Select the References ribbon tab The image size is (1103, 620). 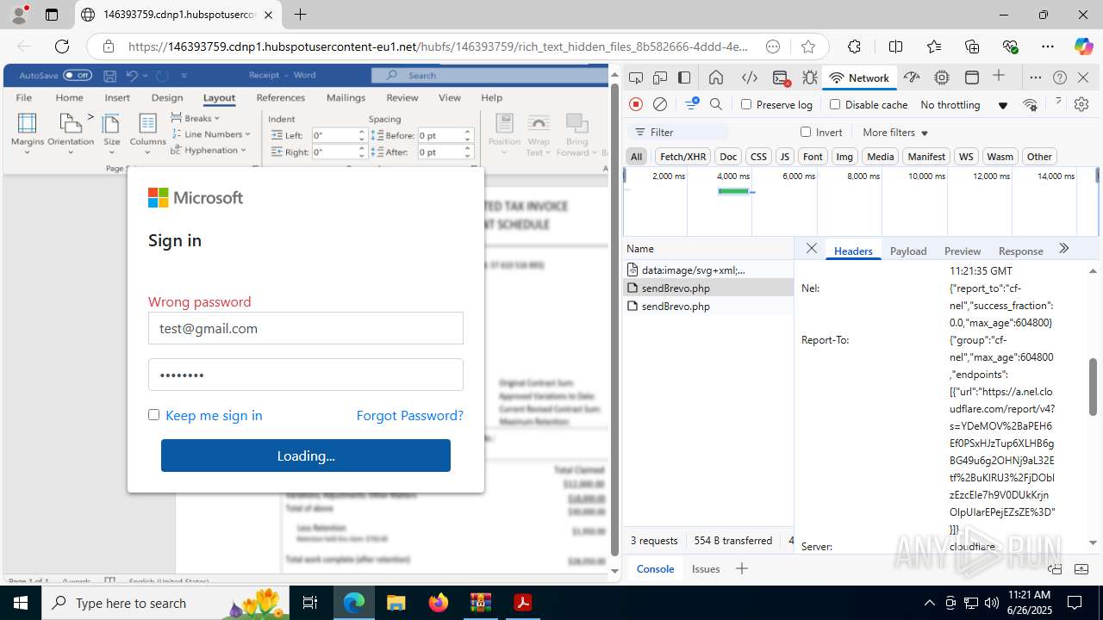coord(281,98)
